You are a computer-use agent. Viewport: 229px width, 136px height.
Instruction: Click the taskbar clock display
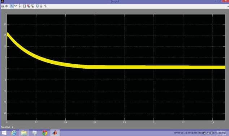221,133
